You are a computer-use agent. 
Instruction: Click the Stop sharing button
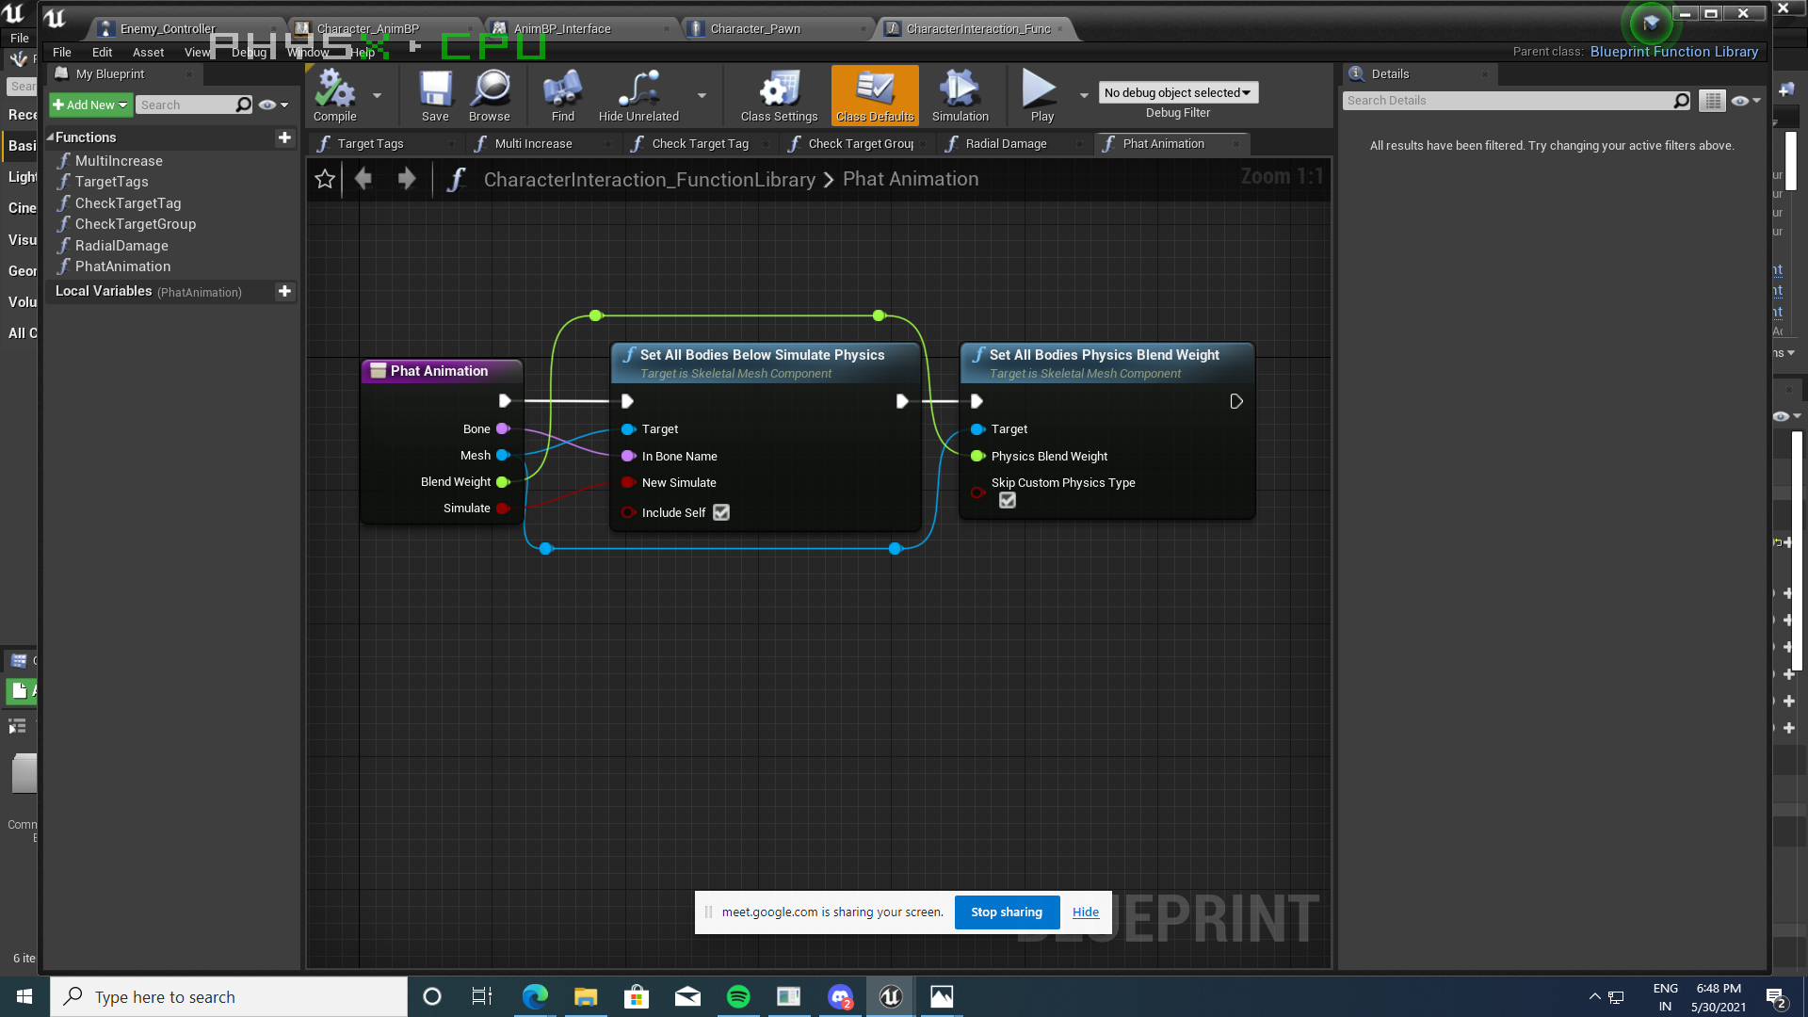pos(1007,912)
